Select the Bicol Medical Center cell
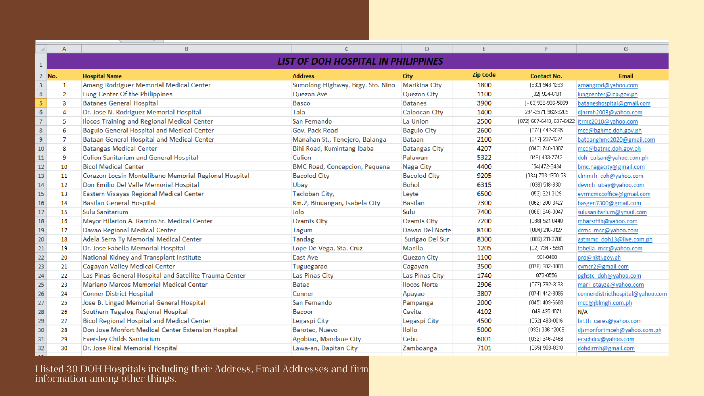 coord(113,167)
